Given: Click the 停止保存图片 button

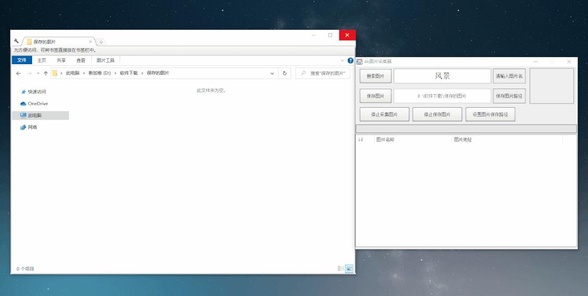Looking at the screenshot, I should [437, 114].
